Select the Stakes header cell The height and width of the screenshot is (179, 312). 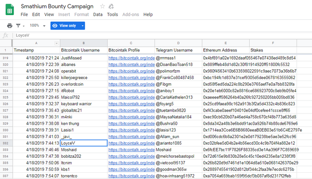(273, 50)
